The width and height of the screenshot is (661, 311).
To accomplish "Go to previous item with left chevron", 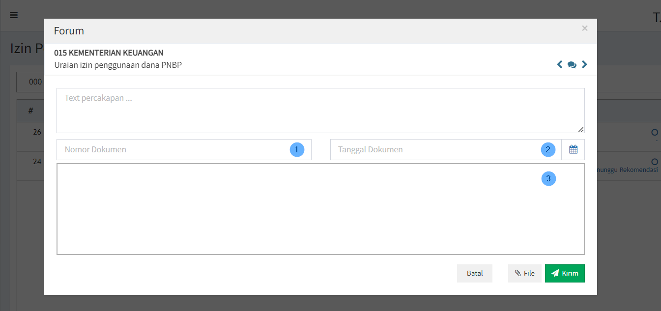I will (560, 64).
